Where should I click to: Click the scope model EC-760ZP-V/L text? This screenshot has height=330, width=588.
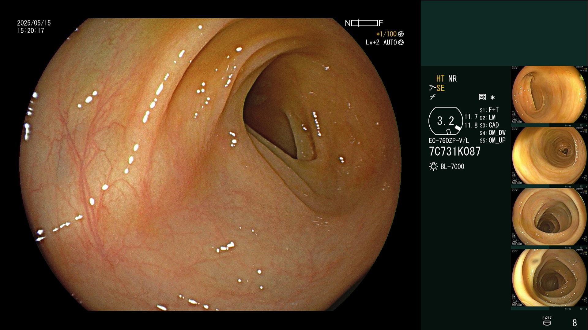[449, 141]
